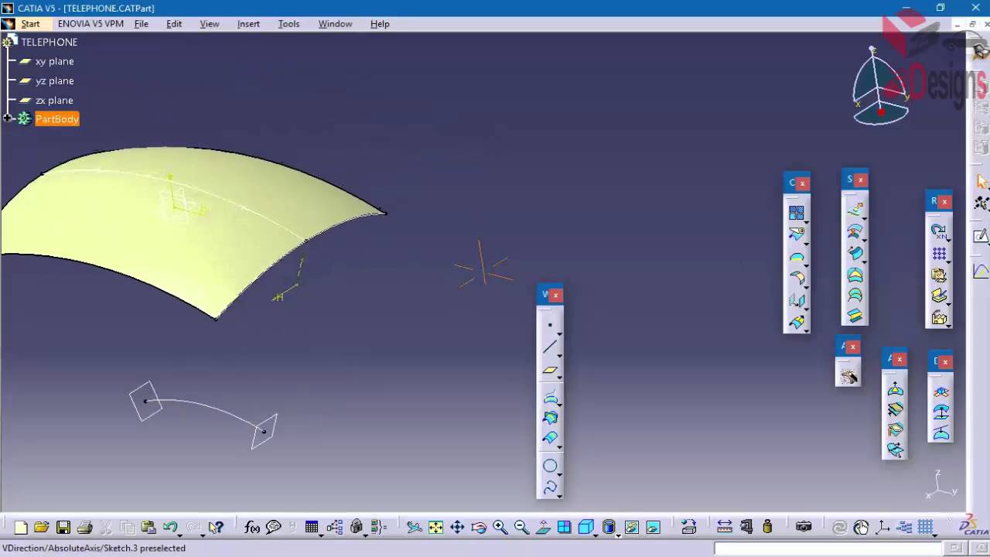
Task: Click the Capture camera icon
Action: click(x=804, y=528)
